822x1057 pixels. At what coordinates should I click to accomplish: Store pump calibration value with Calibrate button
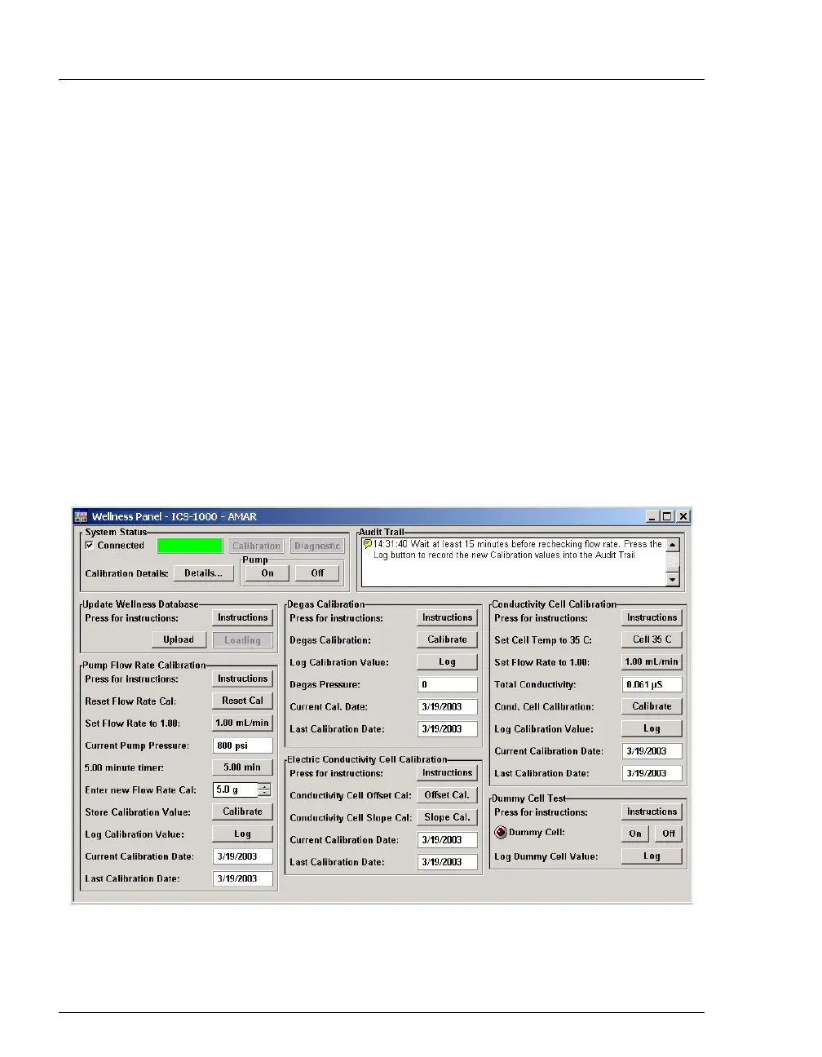pyautogui.click(x=242, y=812)
